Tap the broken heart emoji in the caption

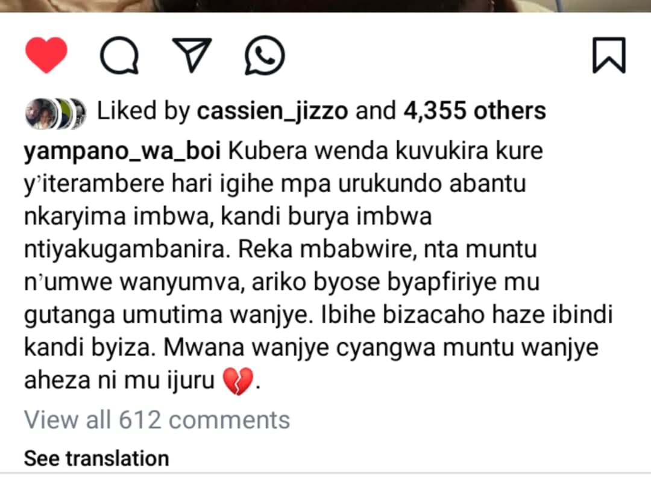238,381
